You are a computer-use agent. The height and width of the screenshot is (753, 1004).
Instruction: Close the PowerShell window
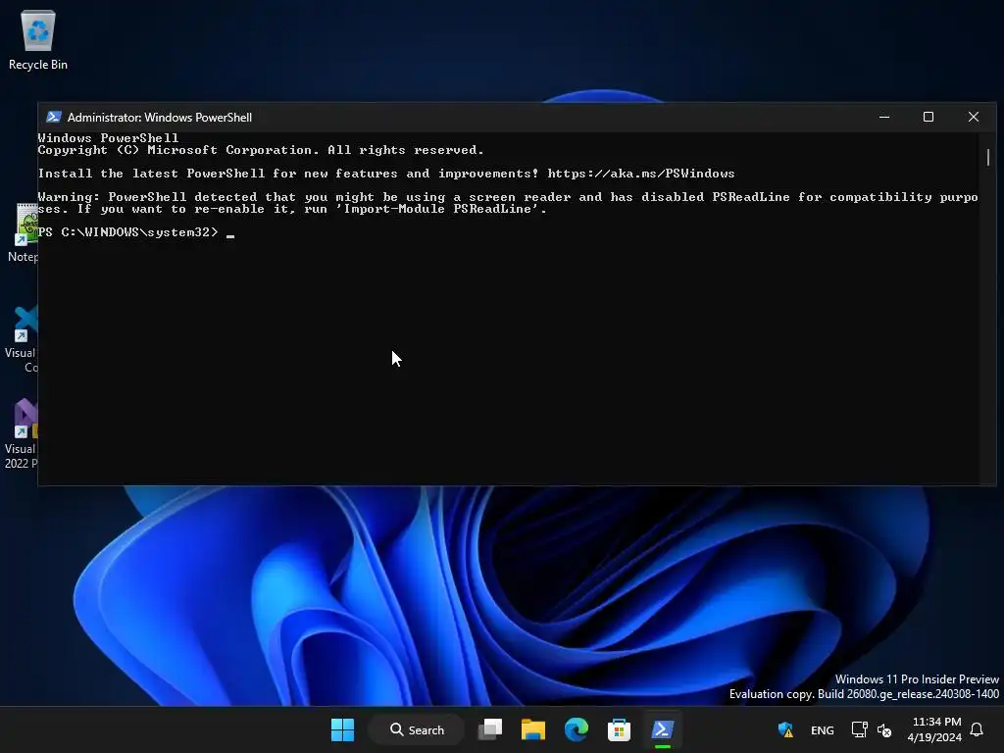point(974,118)
